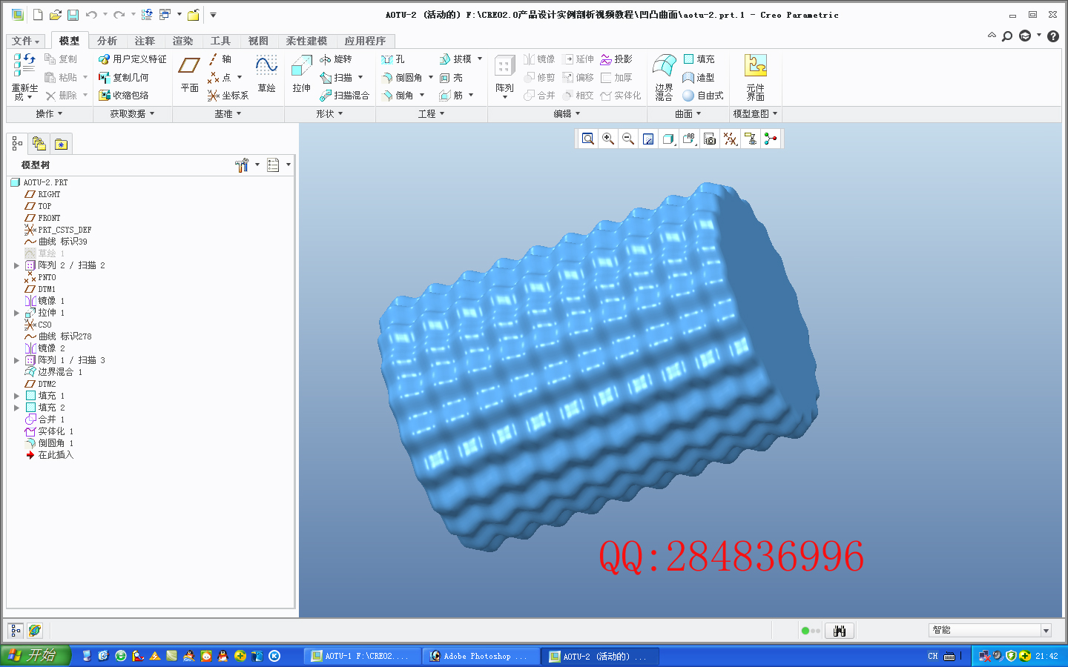This screenshot has height=667, width=1068.
Task: Open the 基准 (Datum) group dropdown
Action: click(x=228, y=114)
